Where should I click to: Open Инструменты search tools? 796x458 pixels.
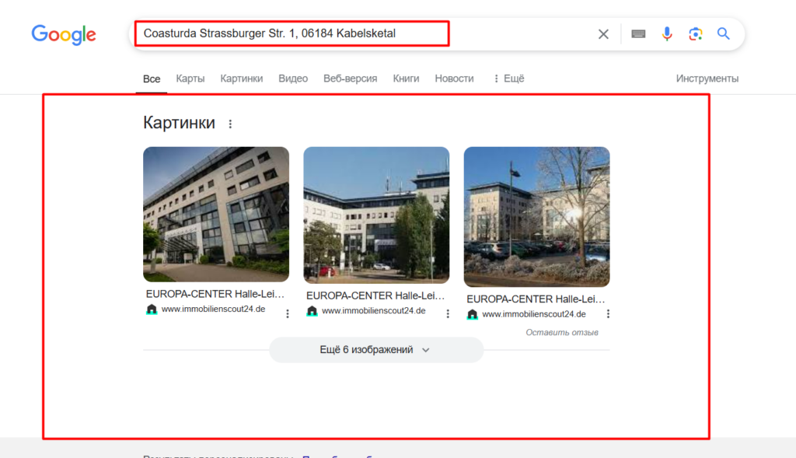click(707, 79)
